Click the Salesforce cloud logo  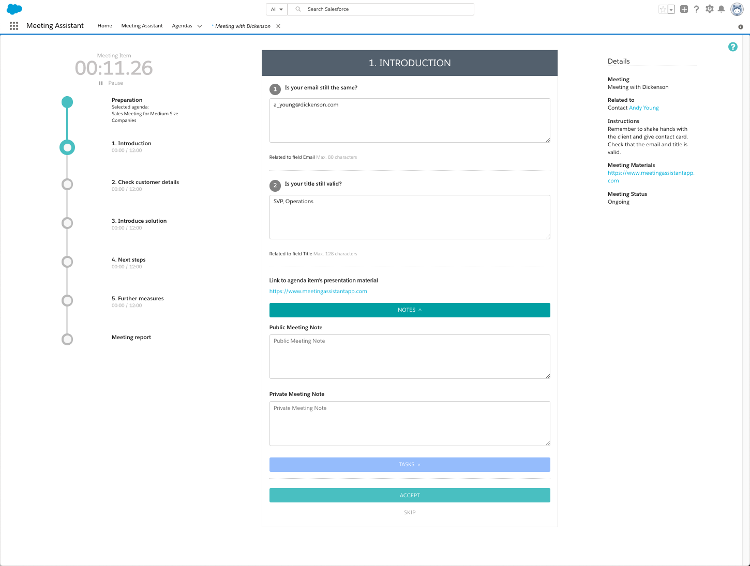[14, 9]
